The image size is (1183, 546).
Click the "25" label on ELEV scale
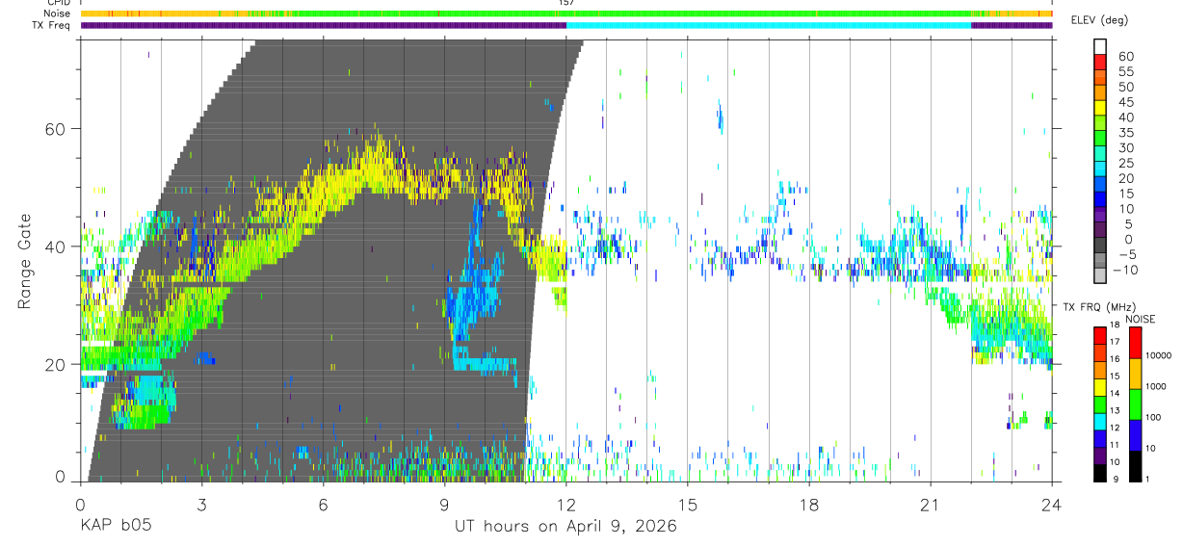click(x=1125, y=164)
